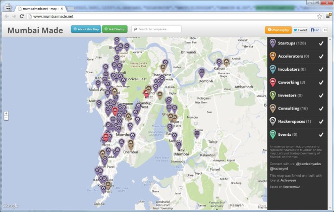Click the Tweet button
Image resolution: width=334 pixels, height=212 pixels.
tap(300, 30)
